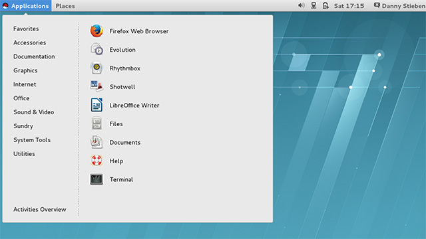Screen dimensions: 426x239
Task: Click the LibreOffice Writer label
Action: point(134,105)
